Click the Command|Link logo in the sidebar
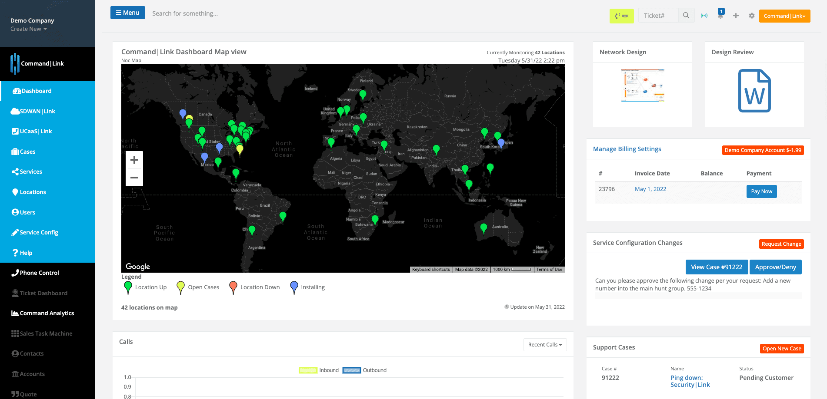This screenshot has height=399, width=827. pos(37,64)
